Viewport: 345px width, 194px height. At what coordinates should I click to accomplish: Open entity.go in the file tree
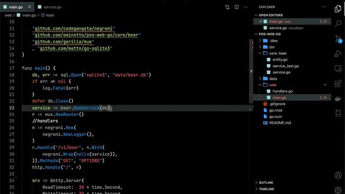280,60
